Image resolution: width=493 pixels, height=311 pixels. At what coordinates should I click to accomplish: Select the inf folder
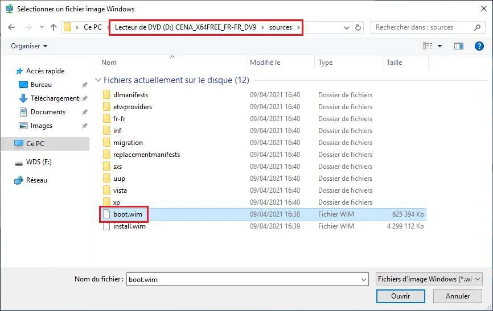(117, 131)
